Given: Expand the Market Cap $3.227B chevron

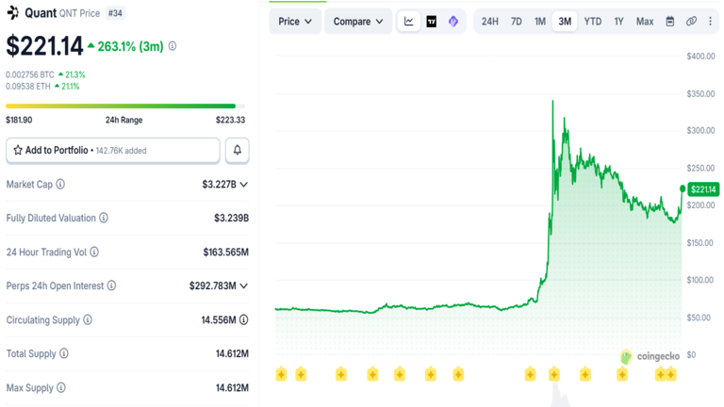Looking at the screenshot, I should coord(244,185).
